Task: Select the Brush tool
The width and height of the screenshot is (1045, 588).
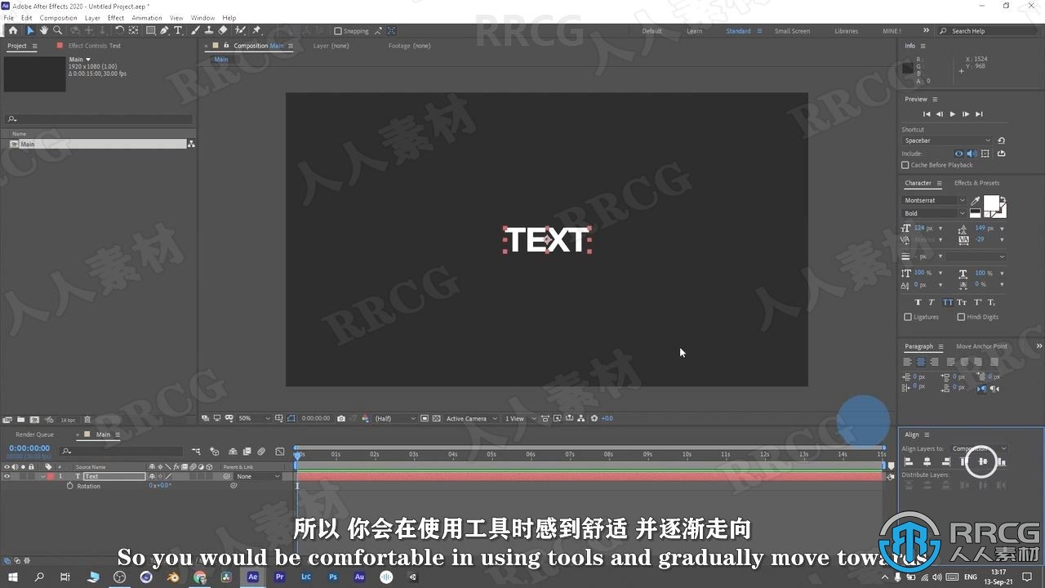Action: (195, 30)
